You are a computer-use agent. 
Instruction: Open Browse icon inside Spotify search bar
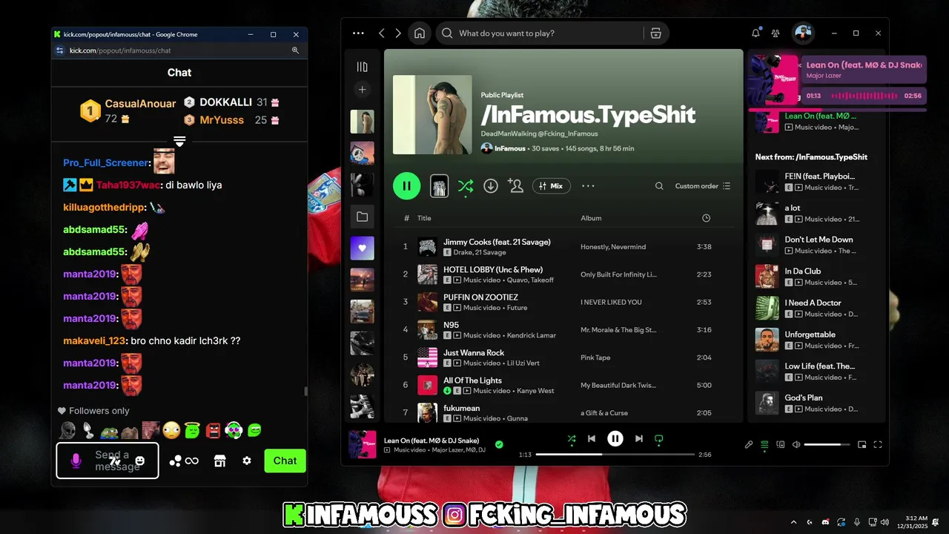tap(655, 33)
